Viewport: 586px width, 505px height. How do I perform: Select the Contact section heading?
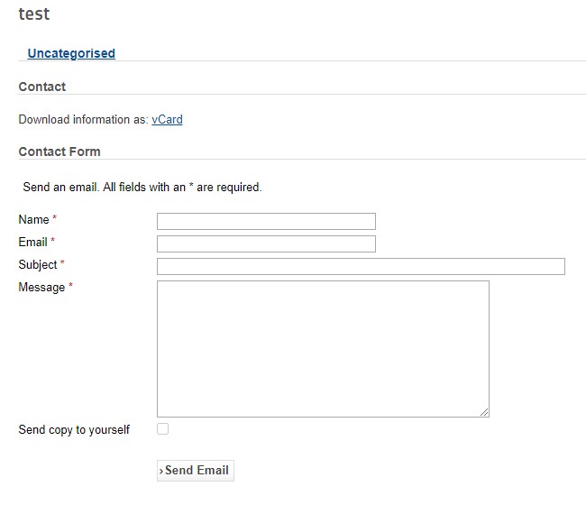point(42,87)
